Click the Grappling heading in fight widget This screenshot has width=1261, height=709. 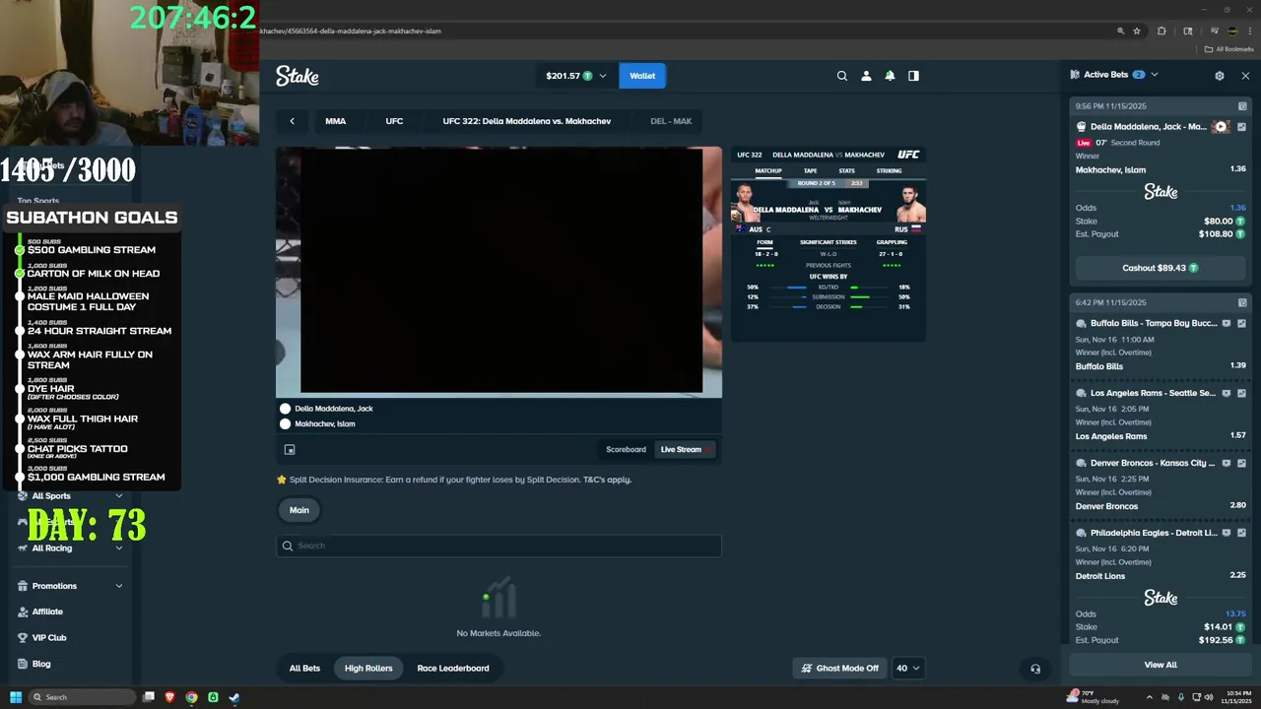tap(892, 242)
